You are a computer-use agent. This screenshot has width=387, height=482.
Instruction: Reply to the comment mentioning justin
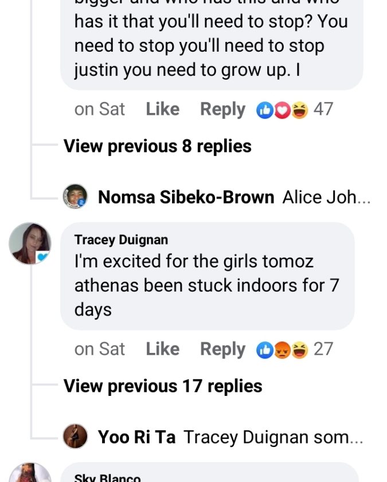pos(222,109)
